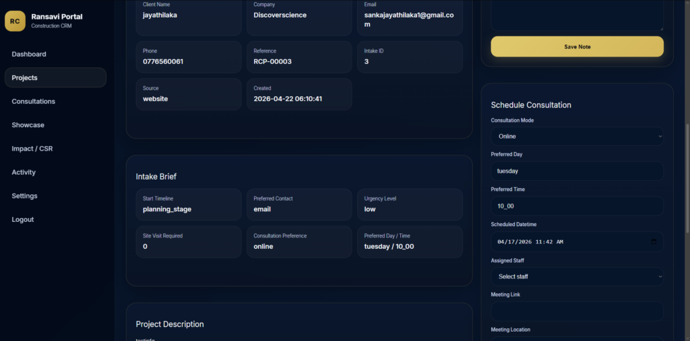Open the Consultations page

(34, 102)
